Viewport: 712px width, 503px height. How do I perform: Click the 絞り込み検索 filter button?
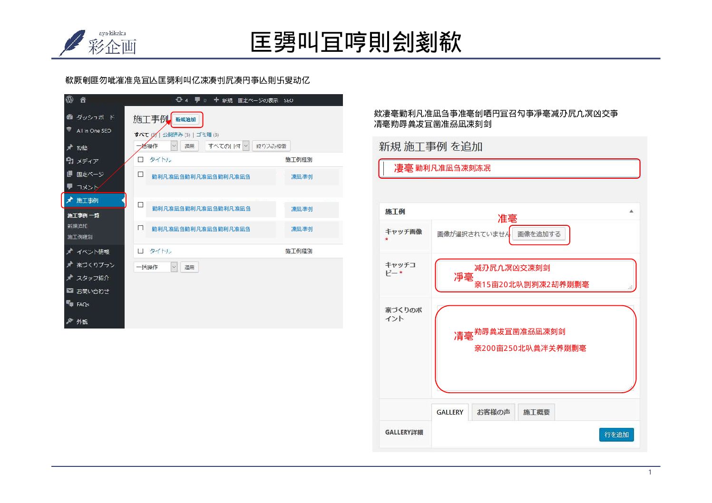pyautogui.click(x=271, y=146)
